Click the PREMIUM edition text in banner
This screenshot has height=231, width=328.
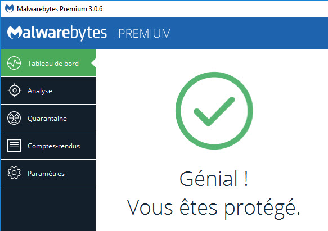(145, 34)
